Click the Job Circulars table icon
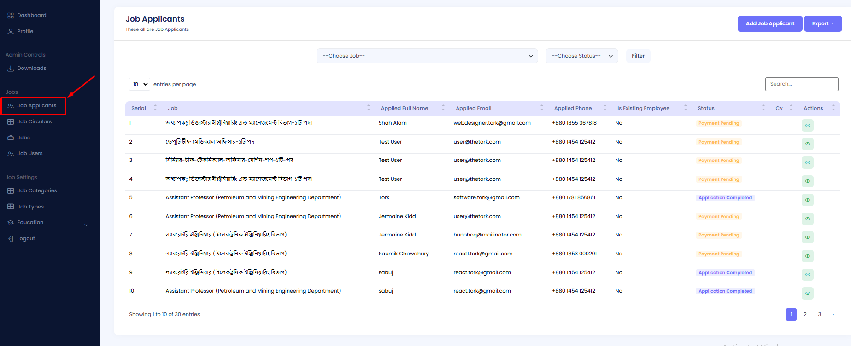851x346 pixels. point(11,122)
